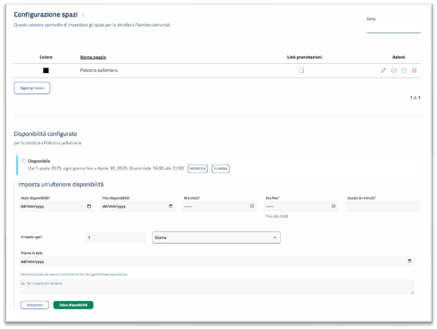Open calendar picker for Inizio disponibilità
The width and height of the screenshot is (437, 329).
89,206
